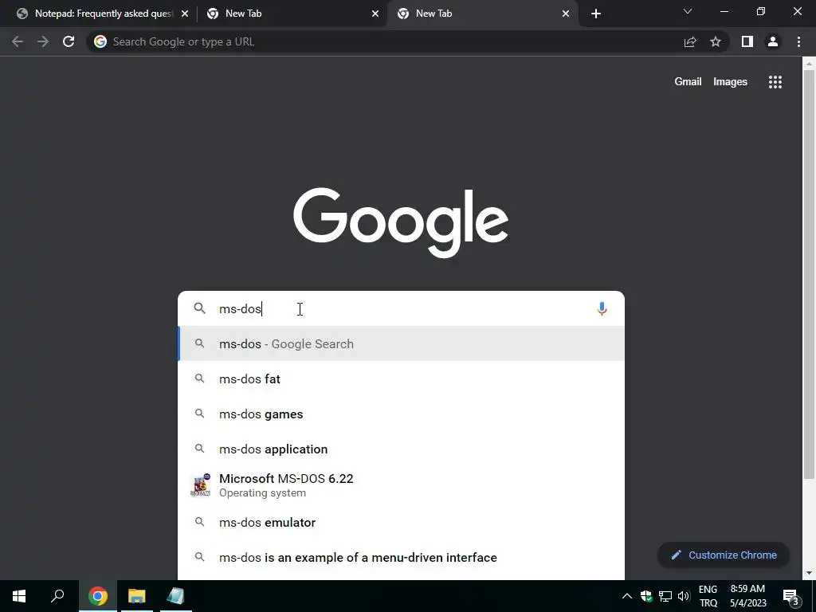Viewport: 816px width, 612px height.
Task: Toggle the Chrome side panel icon
Action: [747, 41]
